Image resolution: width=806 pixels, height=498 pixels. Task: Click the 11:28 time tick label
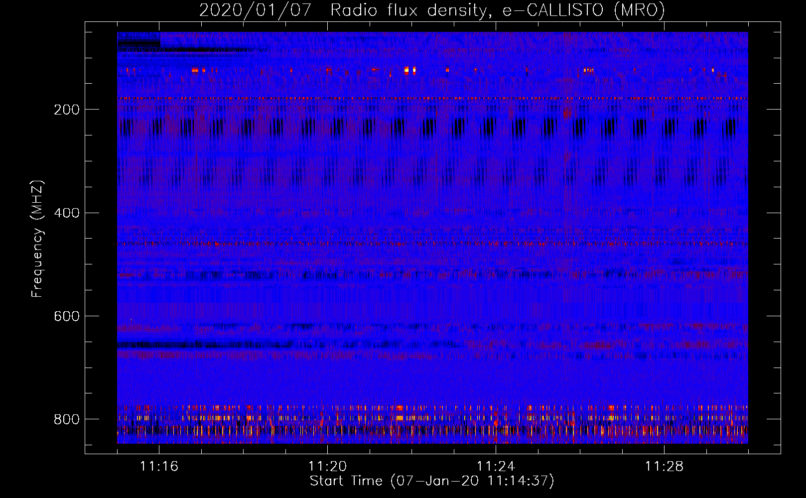[x=665, y=467]
